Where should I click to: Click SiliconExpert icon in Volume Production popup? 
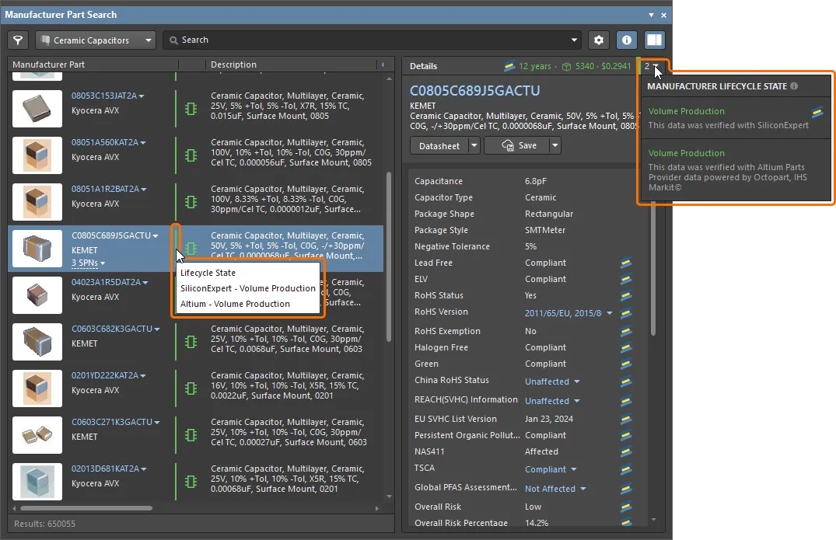(817, 113)
